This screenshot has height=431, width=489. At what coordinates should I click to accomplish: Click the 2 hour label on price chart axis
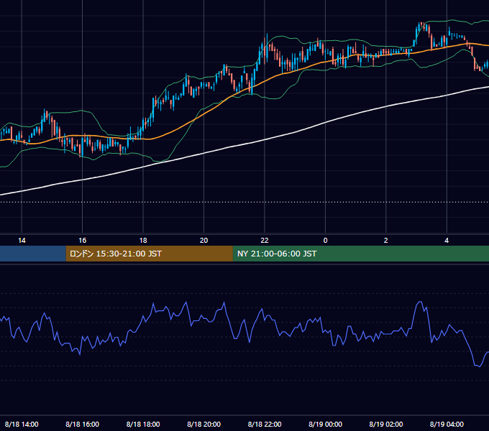click(385, 241)
